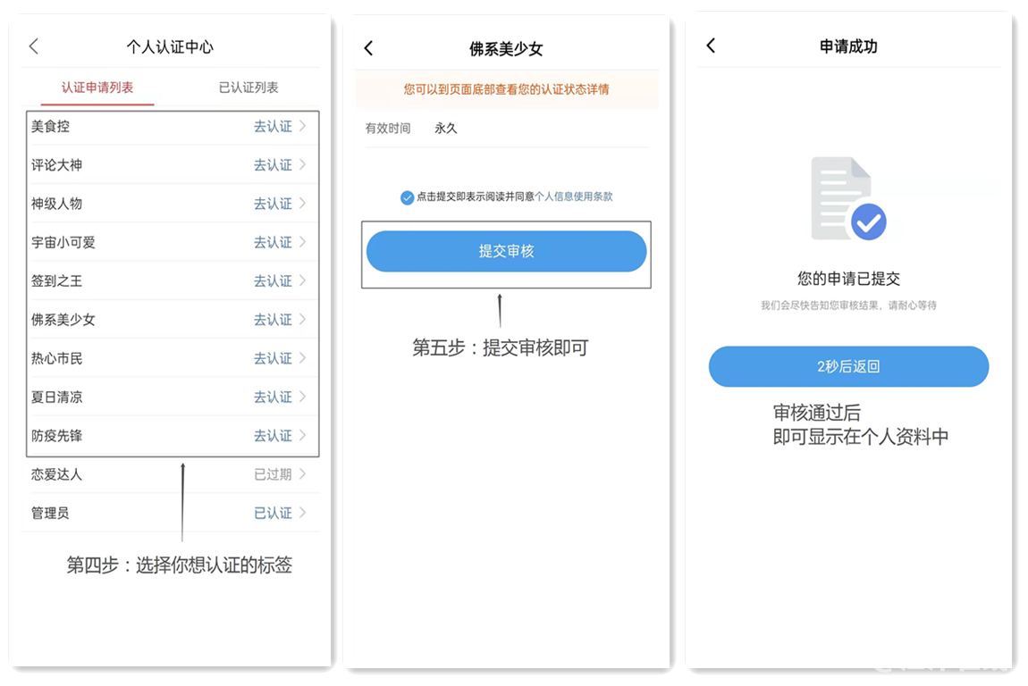Viewport: 1028px width, 686px height.
Task: Select the 热心市民 label
Action: 57,358
